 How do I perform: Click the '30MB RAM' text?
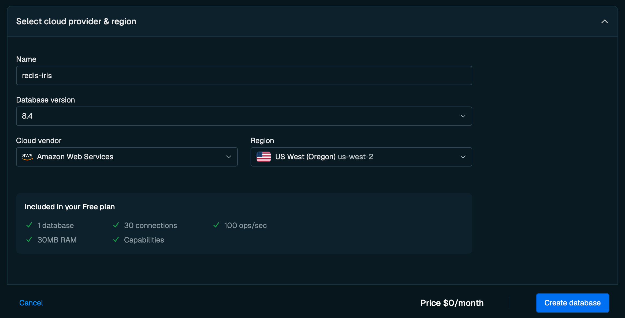[57, 240]
